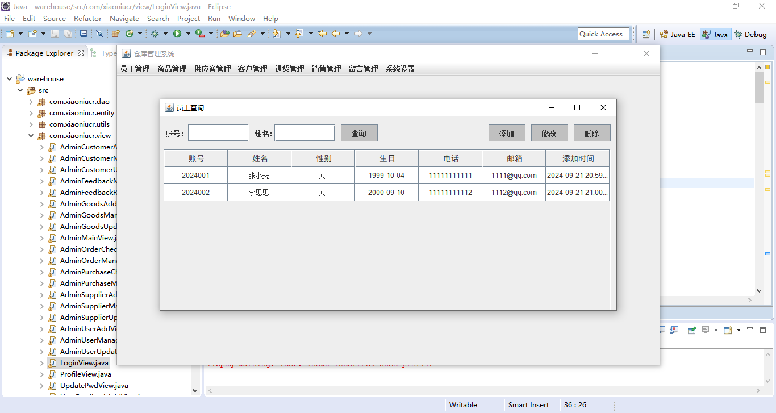
Task: Click the Remove All Terminated Launches icon
Action: (674, 329)
